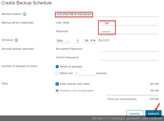Click the Encryption Password field

(129, 49)
